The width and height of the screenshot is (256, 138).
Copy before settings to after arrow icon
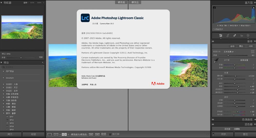(91, 134)
